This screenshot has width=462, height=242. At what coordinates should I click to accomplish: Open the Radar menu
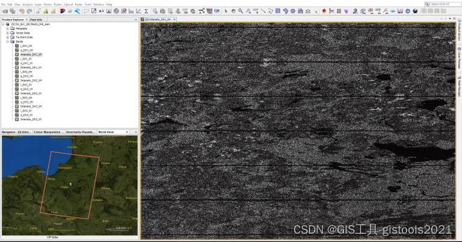click(78, 4)
